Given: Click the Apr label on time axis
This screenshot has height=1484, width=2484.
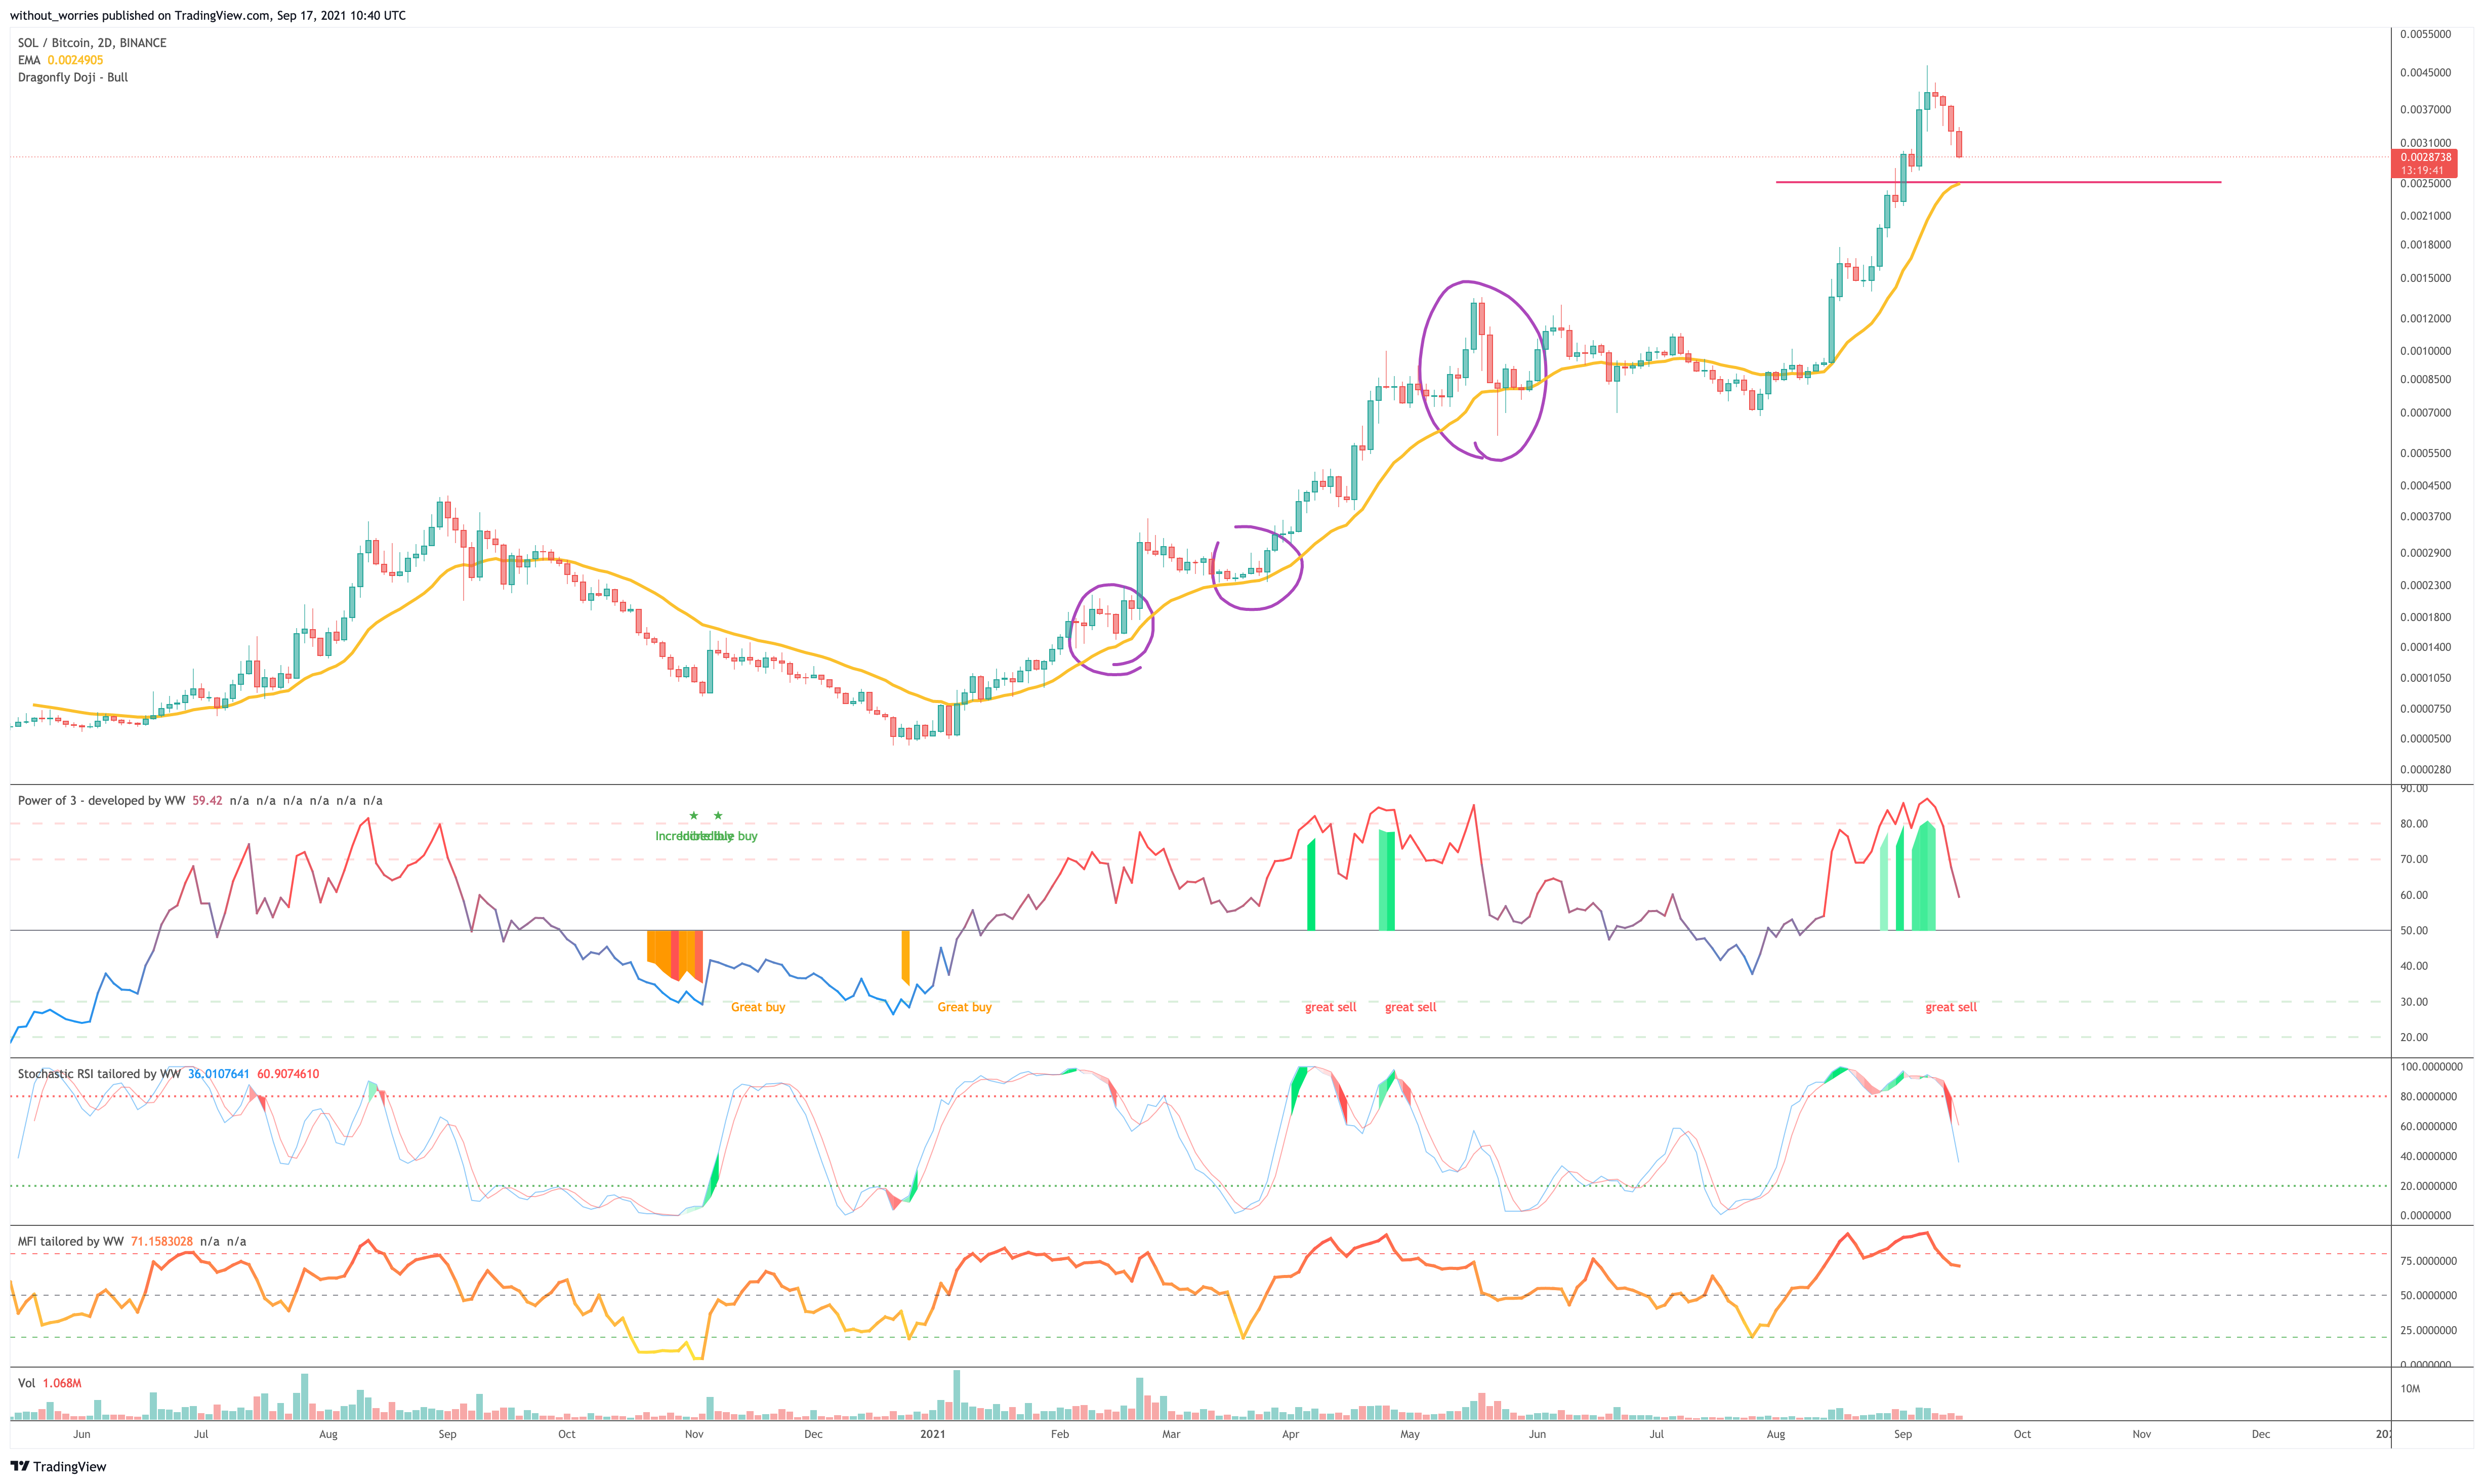Looking at the screenshot, I should 1290,1434.
